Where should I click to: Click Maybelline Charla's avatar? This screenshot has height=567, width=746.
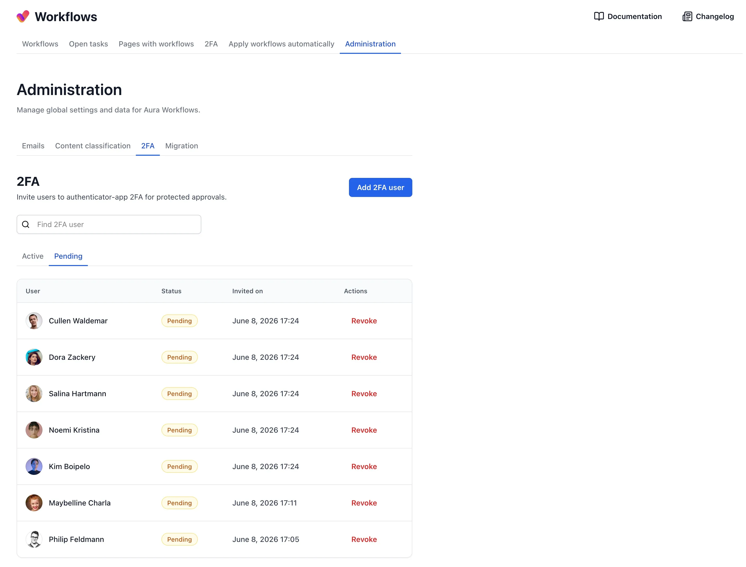coord(34,503)
